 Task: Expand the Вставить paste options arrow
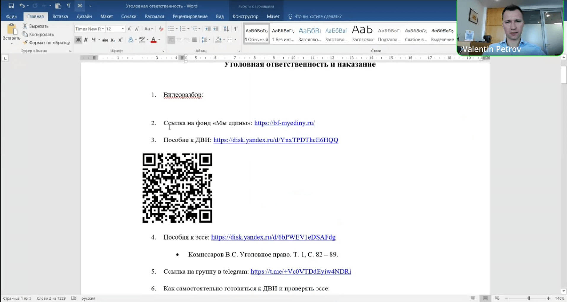point(12,44)
